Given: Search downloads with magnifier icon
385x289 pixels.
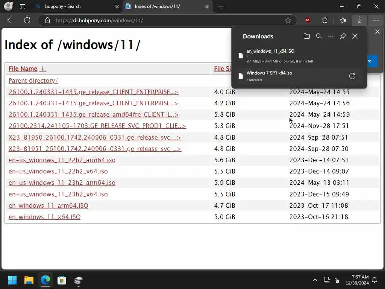Looking at the screenshot, I should (x=319, y=36).
